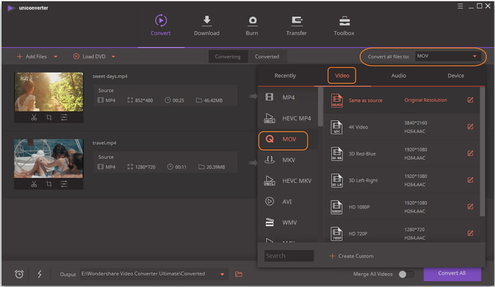Screen dimensions: 495x287
Task: Expand the Load DVD dropdown arrow
Action: [x=113, y=57]
